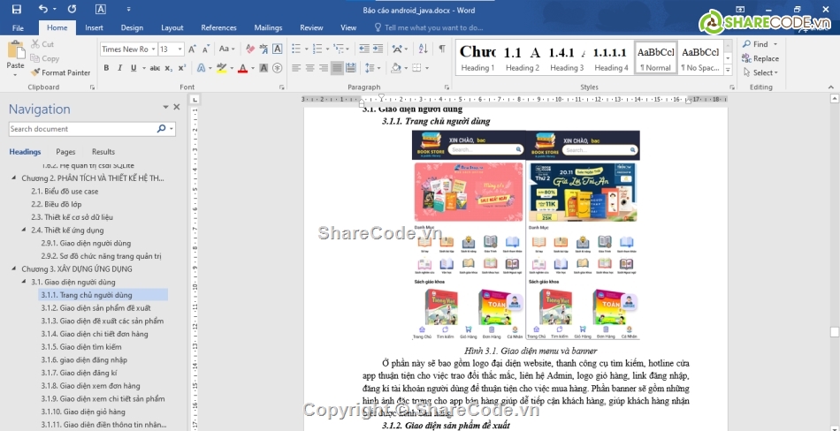The height and width of the screenshot is (431, 840).
Task: Toggle justify text alignment
Action: pos(337,68)
